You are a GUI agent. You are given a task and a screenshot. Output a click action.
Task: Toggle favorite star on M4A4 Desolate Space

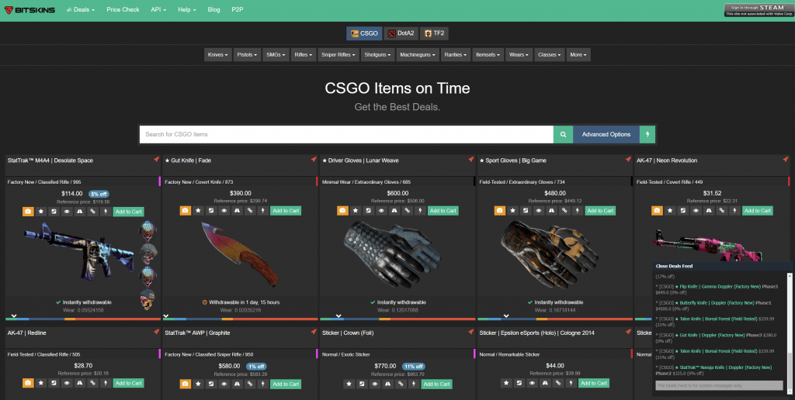pos(41,212)
